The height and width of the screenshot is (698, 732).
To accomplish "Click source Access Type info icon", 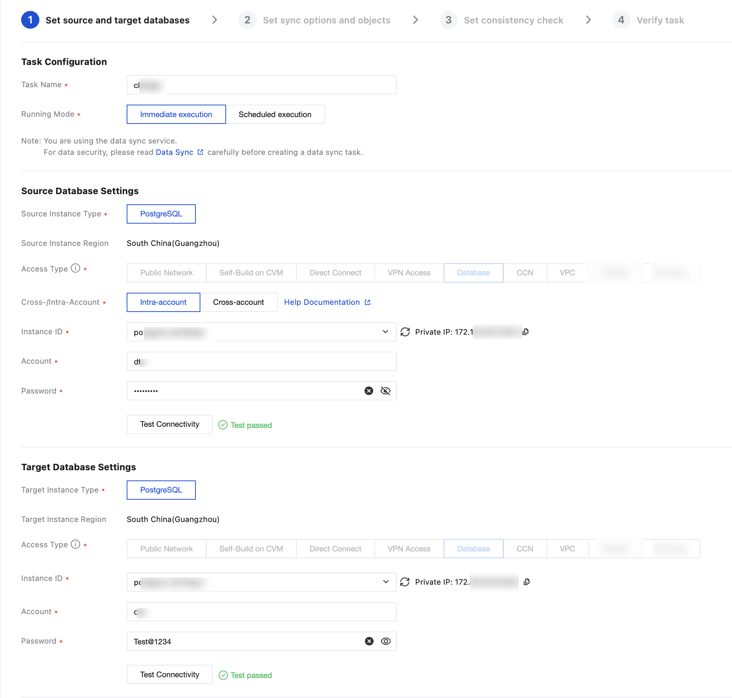I will point(76,269).
